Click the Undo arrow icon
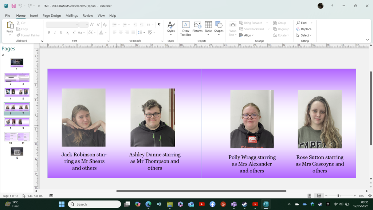373x210 pixels. point(20,6)
